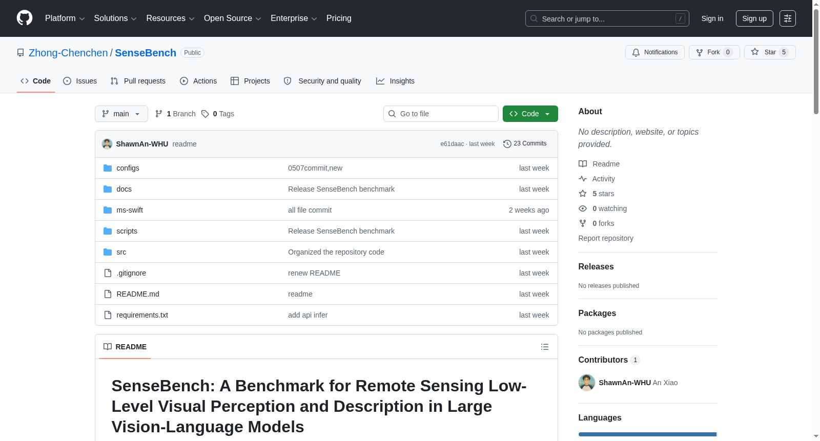The height and width of the screenshot is (441, 820).
Task: Click ShawnAn-WHU avatar in commit bar
Action: 107,144
